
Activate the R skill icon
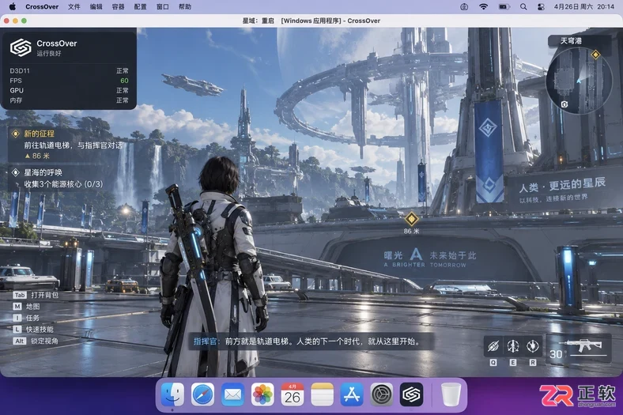532,346
